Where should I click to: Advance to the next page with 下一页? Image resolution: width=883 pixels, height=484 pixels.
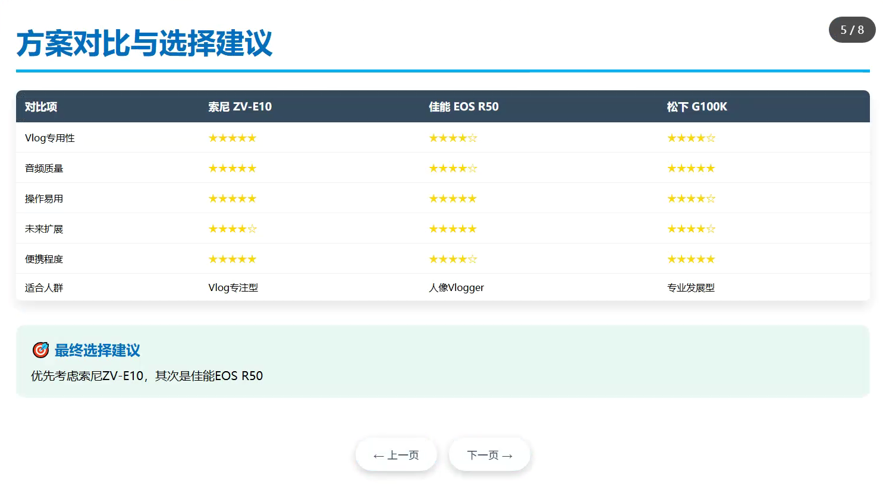pos(489,455)
